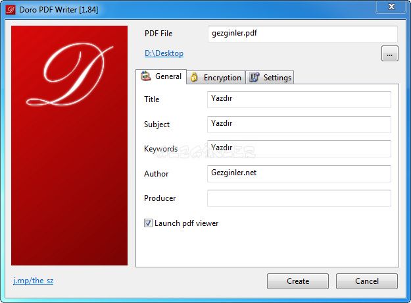Click the Keywords label

160,149
